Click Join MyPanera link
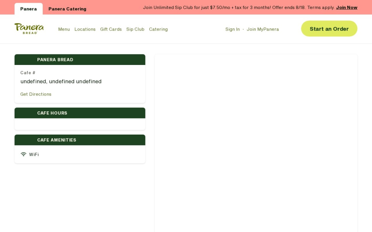The image size is (372, 232). 263,29
